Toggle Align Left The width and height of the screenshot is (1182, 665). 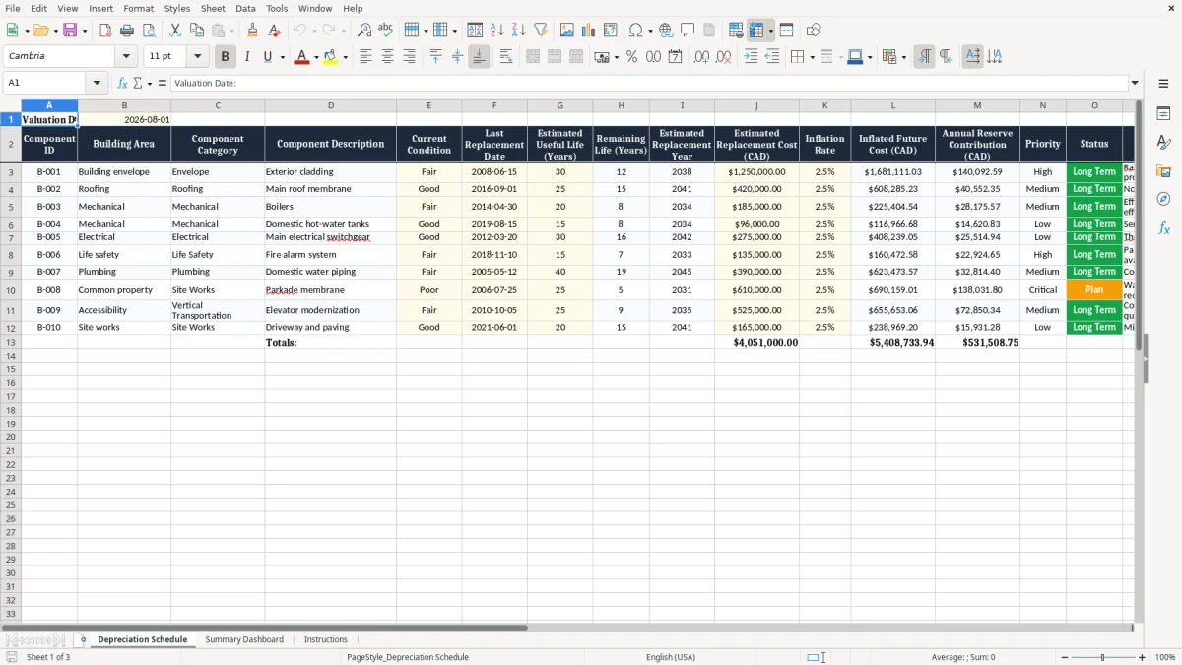[x=365, y=57]
